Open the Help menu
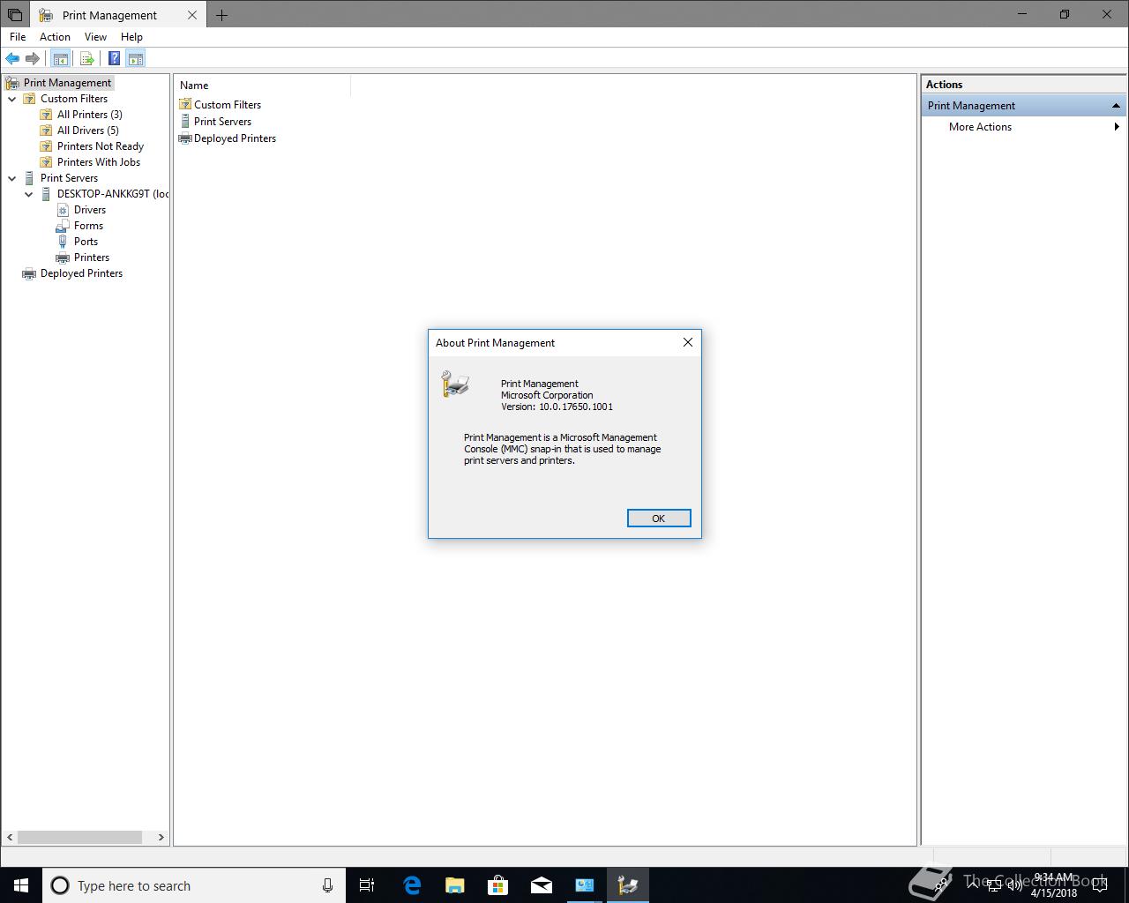Viewport: 1129px width, 903px height. pos(131,37)
